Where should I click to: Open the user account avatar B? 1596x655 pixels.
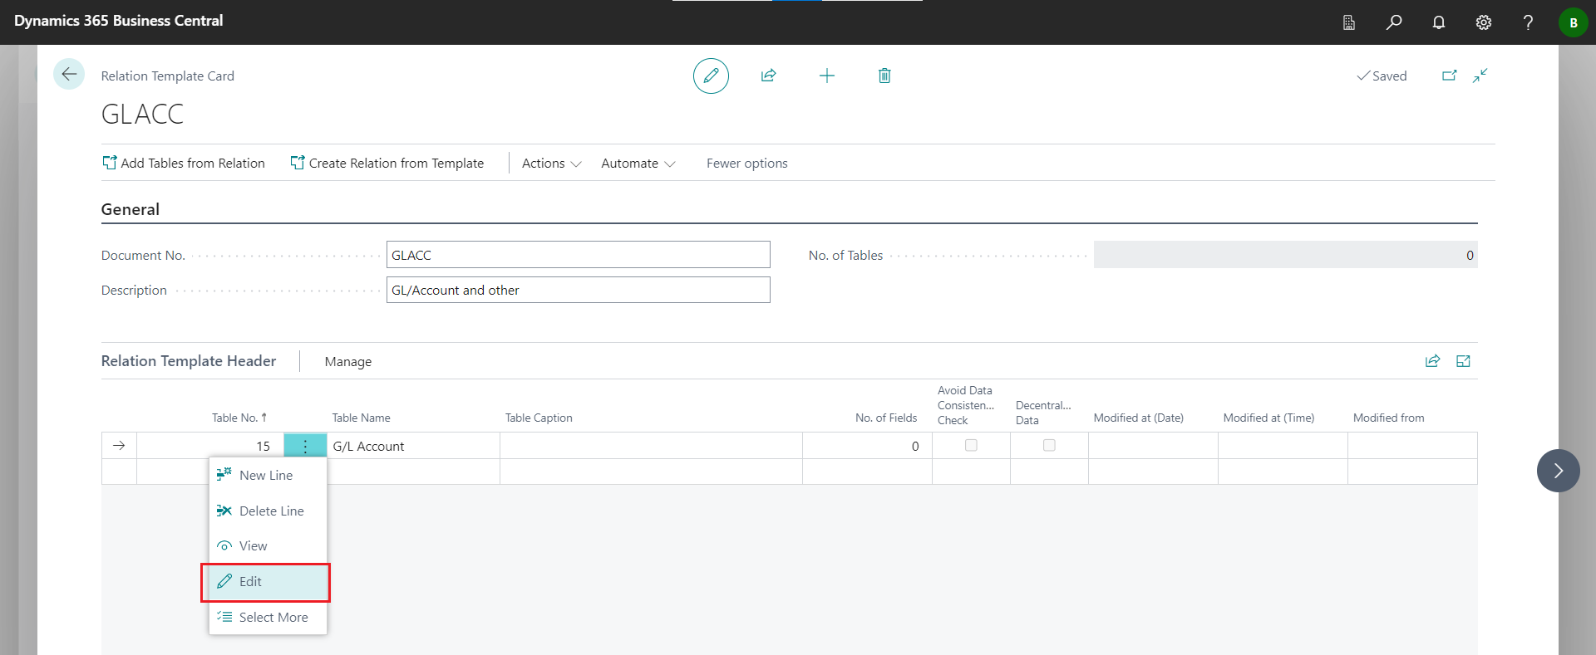click(1573, 22)
